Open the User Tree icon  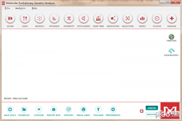(x=98, y=18)
